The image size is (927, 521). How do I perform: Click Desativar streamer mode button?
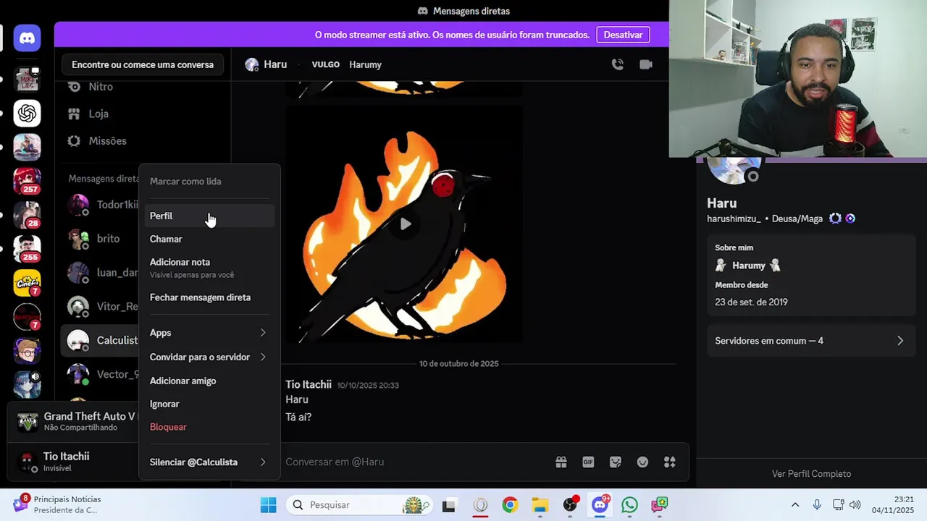coord(623,35)
